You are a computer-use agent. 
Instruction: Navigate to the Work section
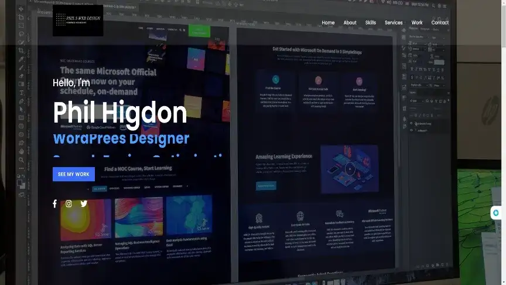(x=416, y=23)
